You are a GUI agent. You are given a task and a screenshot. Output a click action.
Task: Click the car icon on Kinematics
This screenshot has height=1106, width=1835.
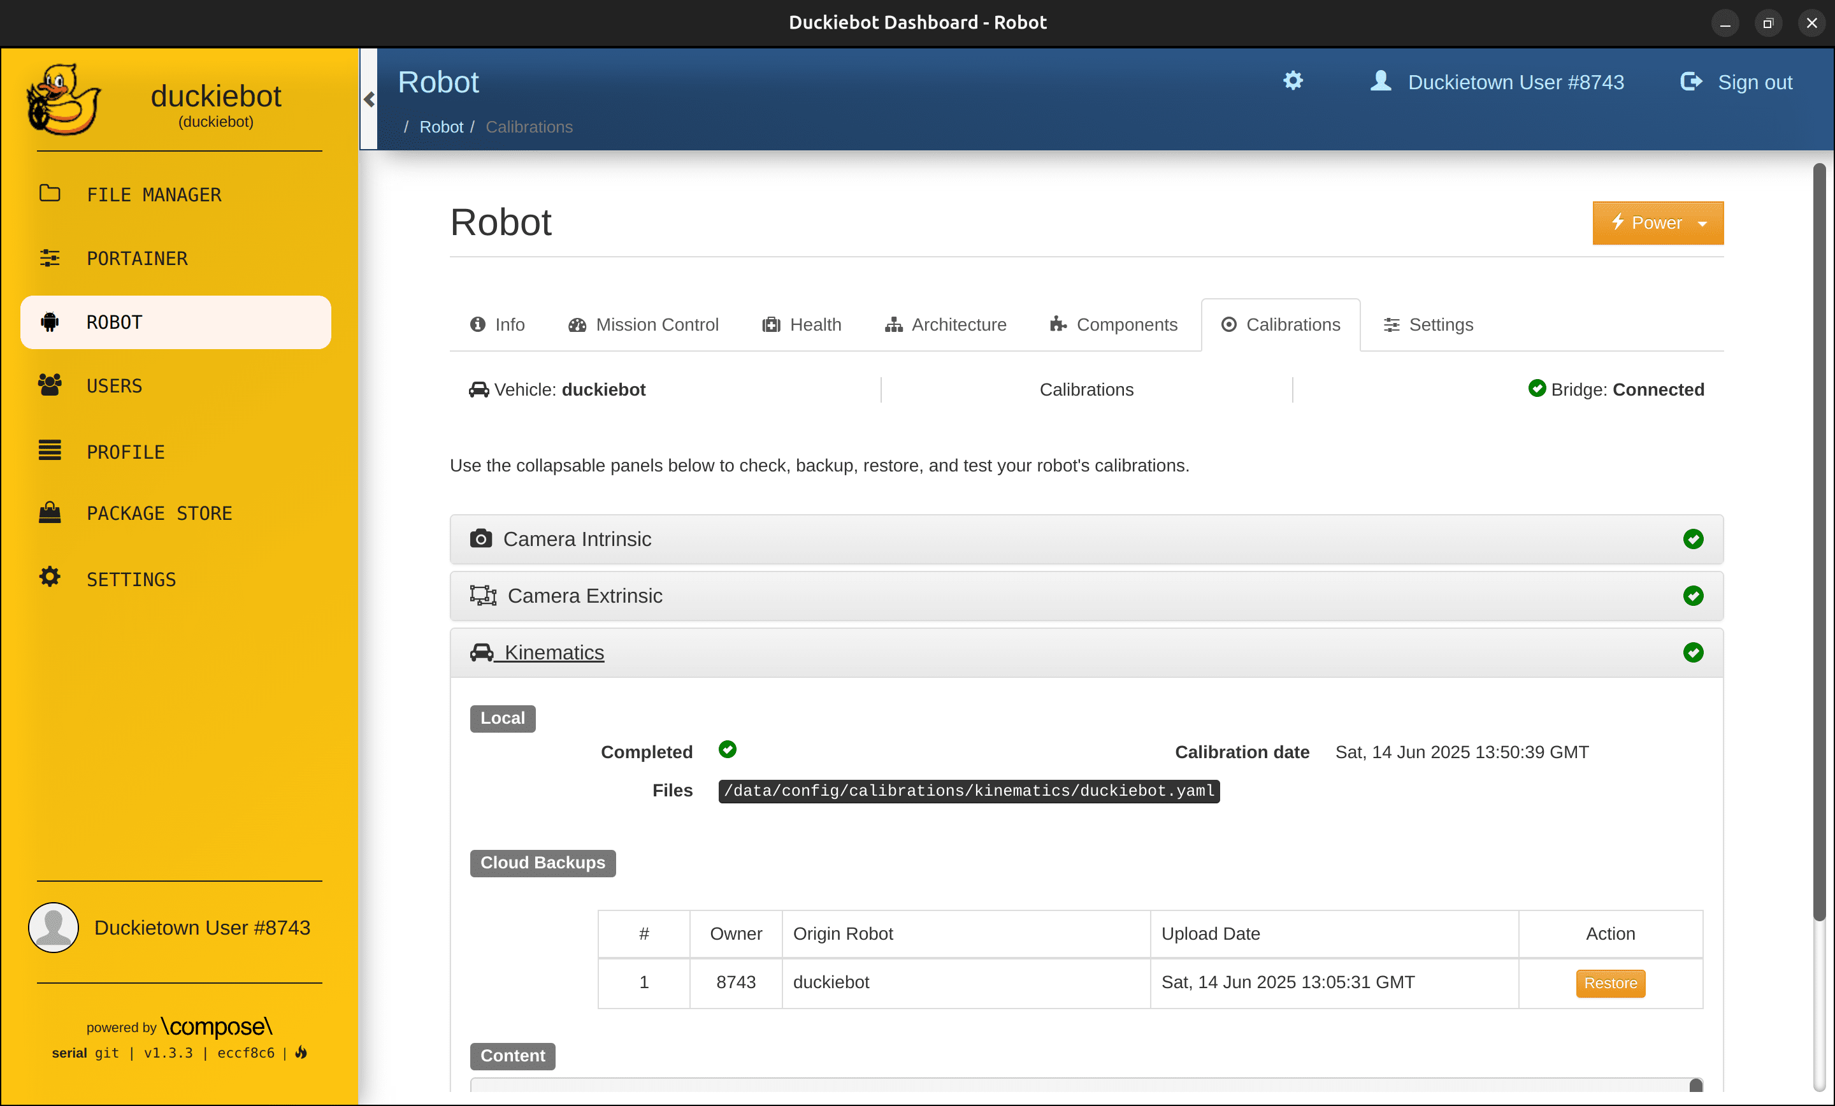[x=481, y=652]
